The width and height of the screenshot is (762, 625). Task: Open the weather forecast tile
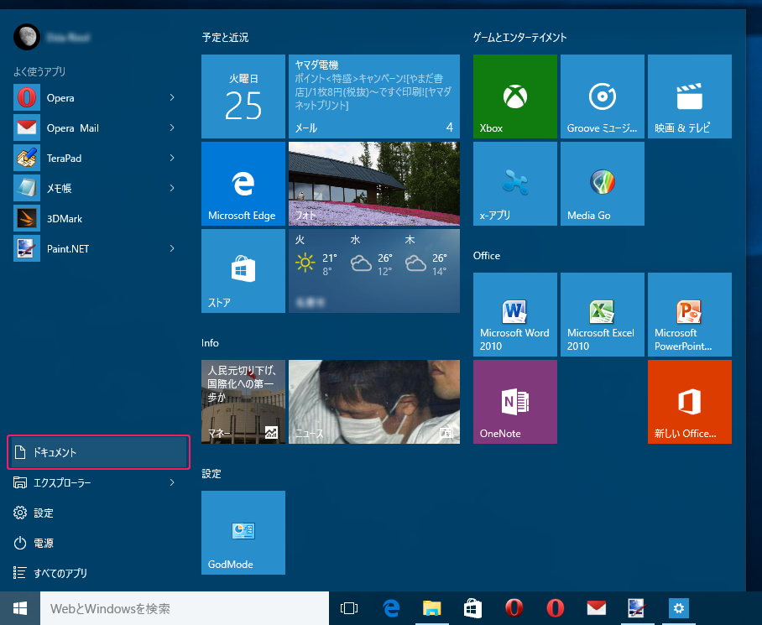374,271
